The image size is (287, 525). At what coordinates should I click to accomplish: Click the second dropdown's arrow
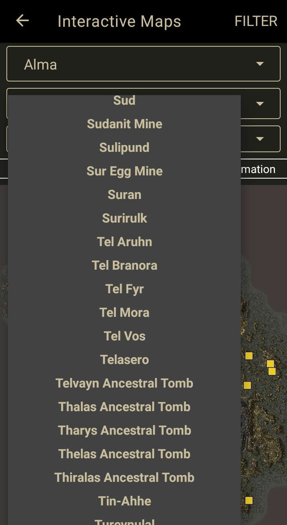pyautogui.click(x=260, y=103)
